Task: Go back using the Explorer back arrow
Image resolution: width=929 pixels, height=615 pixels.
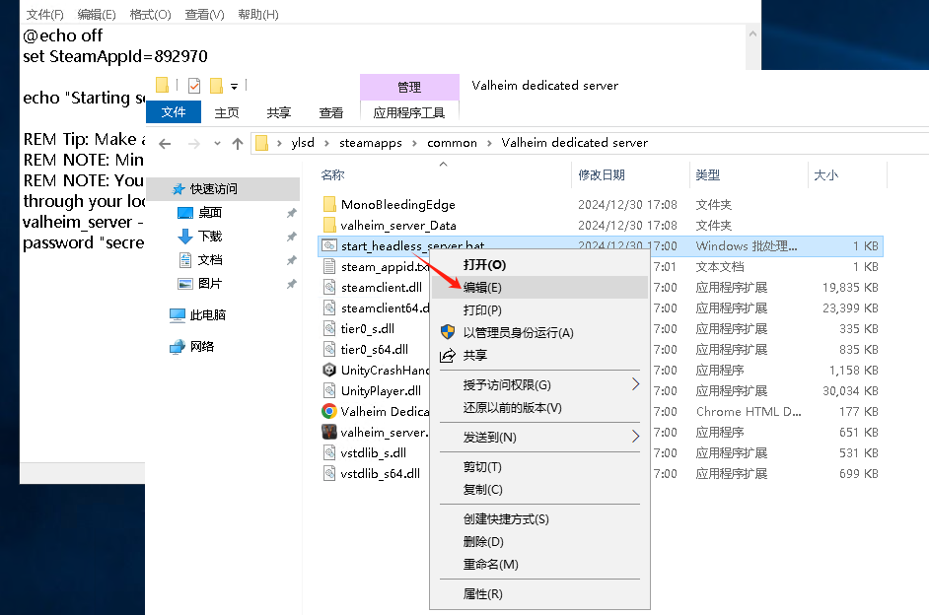Action: 165,143
